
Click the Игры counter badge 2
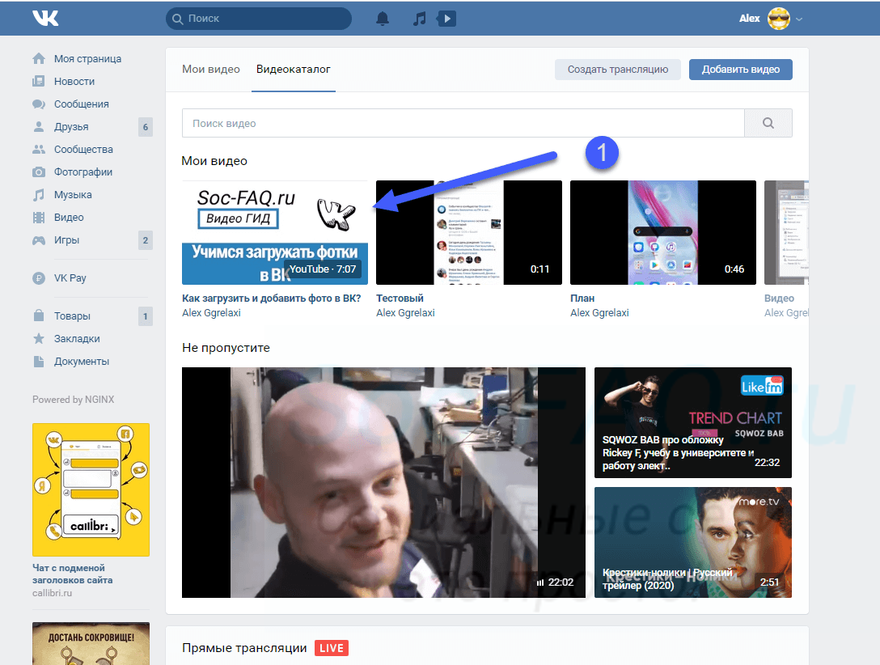[x=146, y=240]
